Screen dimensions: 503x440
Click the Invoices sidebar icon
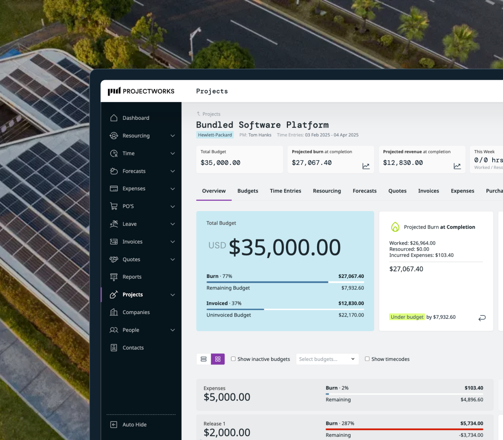coord(114,241)
